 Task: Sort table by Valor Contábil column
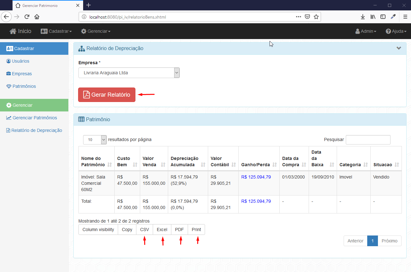(223, 159)
